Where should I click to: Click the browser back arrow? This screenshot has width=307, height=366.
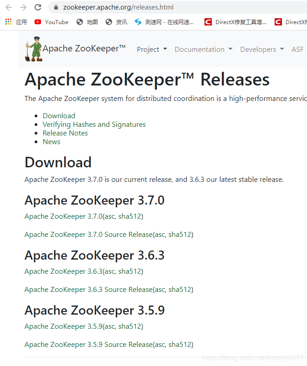9,7
